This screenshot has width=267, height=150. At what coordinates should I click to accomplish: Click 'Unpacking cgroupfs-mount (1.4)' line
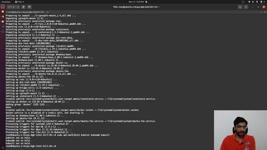pyautogui.click(x=27, y=18)
